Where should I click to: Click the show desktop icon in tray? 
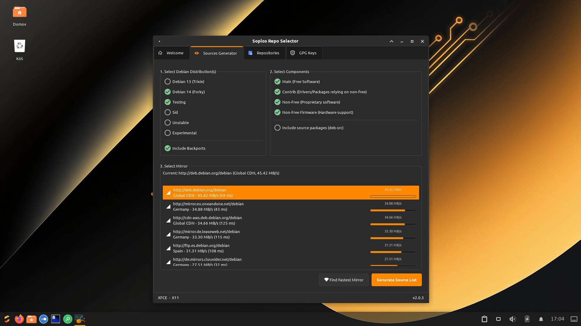coord(574,319)
